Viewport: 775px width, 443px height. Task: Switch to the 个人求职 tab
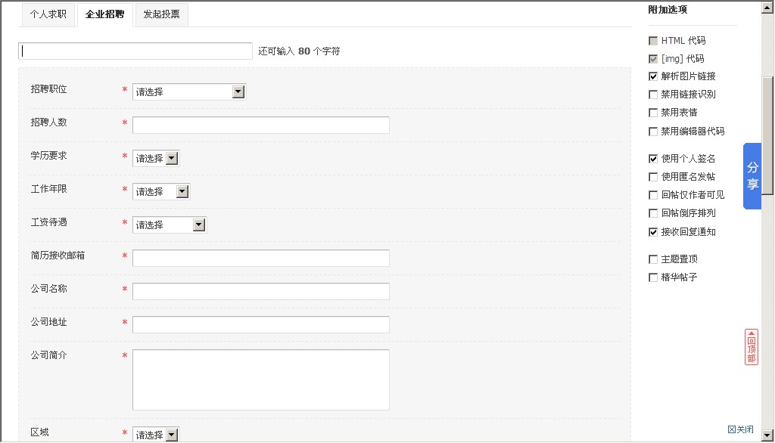tap(48, 14)
